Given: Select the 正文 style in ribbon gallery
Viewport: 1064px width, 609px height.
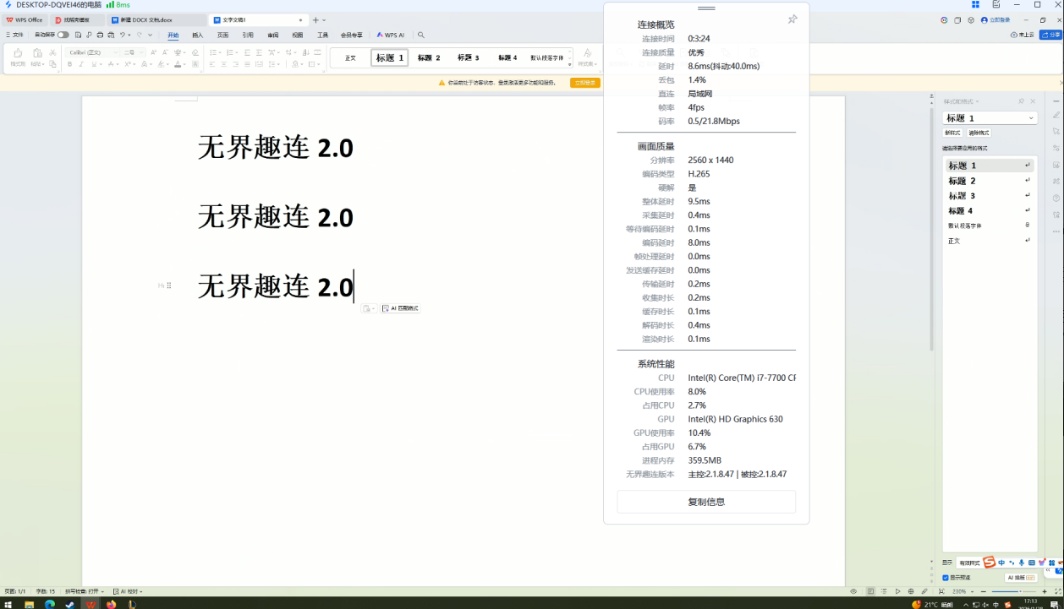Looking at the screenshot, I should tap(350, 58).
